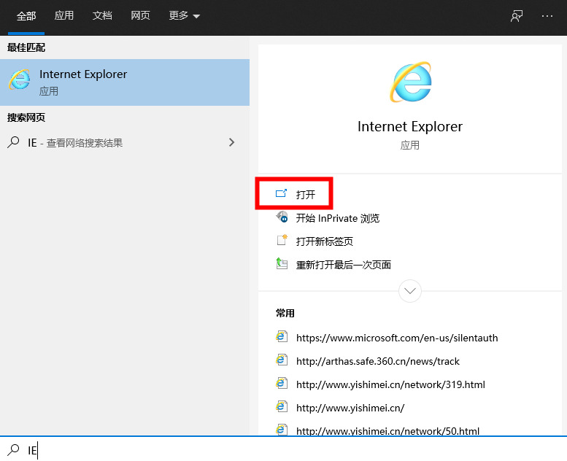Click the search box containing IE
Screen dimensions: 567x461
click(283, 449)
